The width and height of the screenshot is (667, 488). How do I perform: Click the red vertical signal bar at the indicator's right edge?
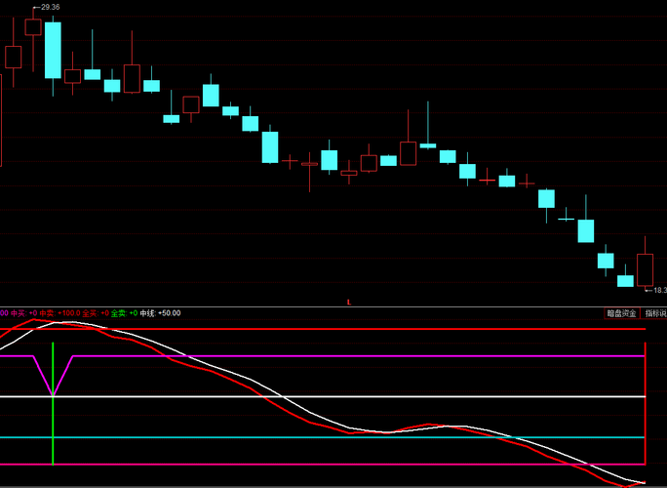click(x=646, y=403)
